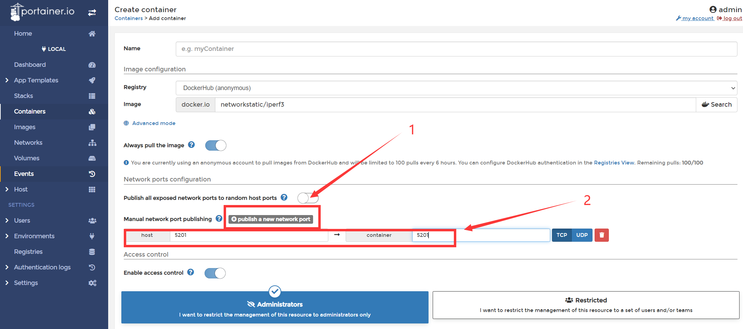Screen dimensions: 743x329
Task: Open the Registries View link
Action: [x=614, y=163]
